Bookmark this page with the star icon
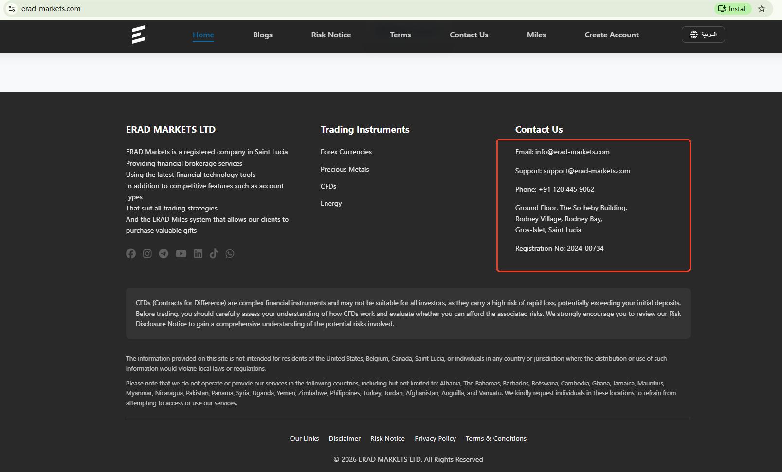The image size is (782, 472). click(x=762, y=9)
